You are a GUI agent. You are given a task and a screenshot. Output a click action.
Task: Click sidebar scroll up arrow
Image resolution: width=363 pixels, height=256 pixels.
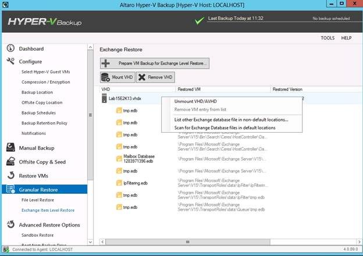90,47
